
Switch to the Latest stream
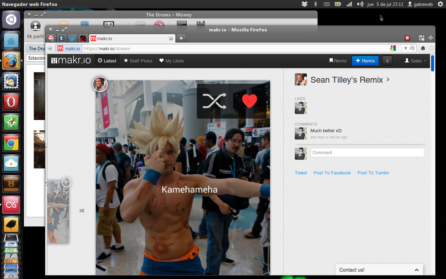(x=107, y=61)
